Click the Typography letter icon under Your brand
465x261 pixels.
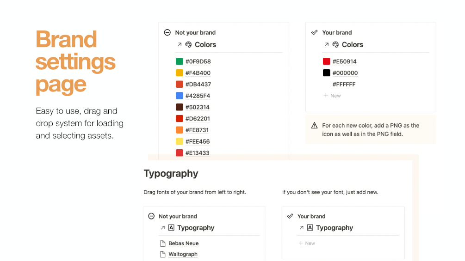pyautogui.click(x=310, y=228)
